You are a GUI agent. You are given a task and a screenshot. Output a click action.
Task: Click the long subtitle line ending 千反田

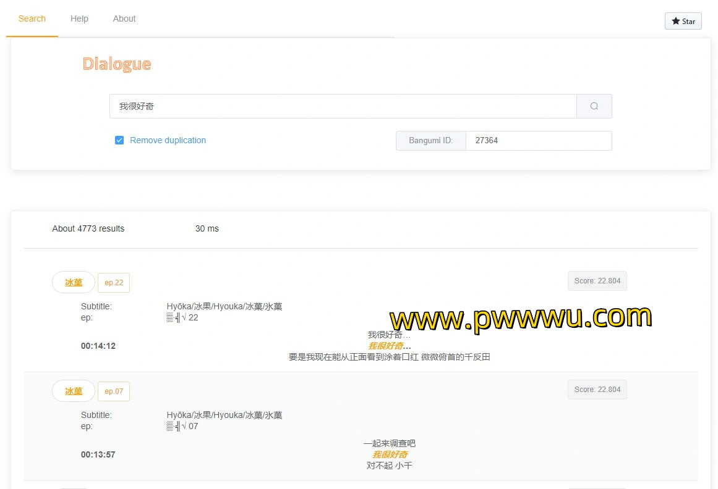click(x=389, y=357)
